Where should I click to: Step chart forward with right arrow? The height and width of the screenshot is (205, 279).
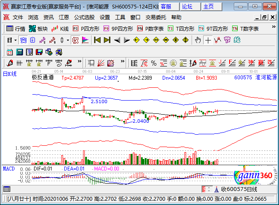127,40
